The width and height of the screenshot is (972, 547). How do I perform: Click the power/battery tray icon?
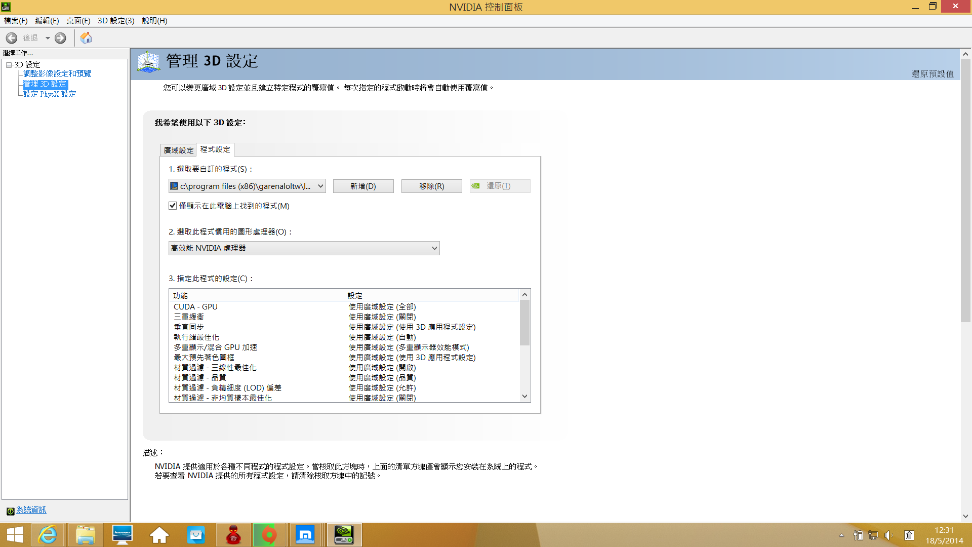pos(858,535)
